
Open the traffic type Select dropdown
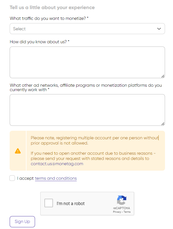click(83, 29)
